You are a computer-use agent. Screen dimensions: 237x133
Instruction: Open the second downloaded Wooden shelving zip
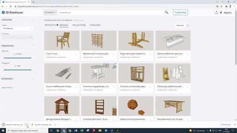[42, 125]
